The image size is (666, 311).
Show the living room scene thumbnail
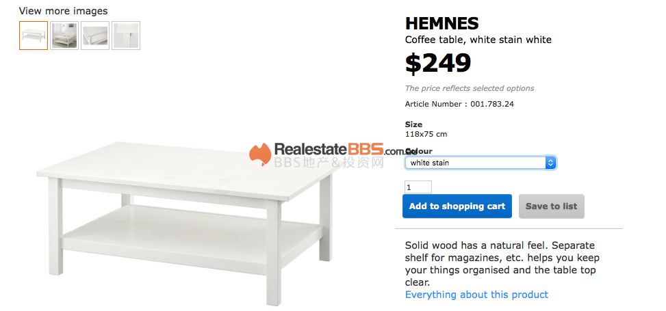[64, 36]
